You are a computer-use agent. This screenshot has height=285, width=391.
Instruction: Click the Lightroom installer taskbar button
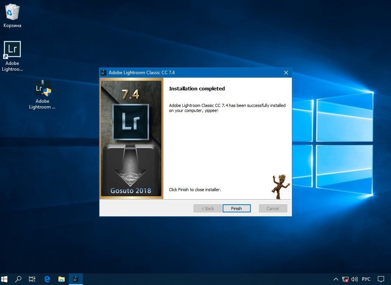coord(75,279)
